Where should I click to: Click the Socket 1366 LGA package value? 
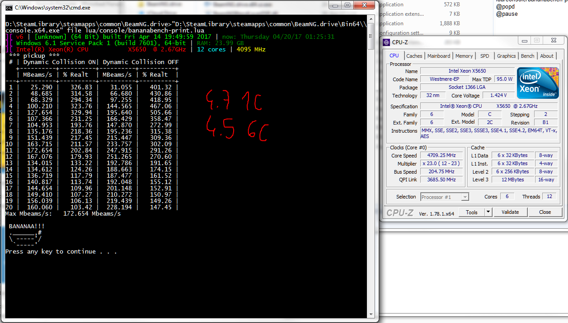coord(467,87)
